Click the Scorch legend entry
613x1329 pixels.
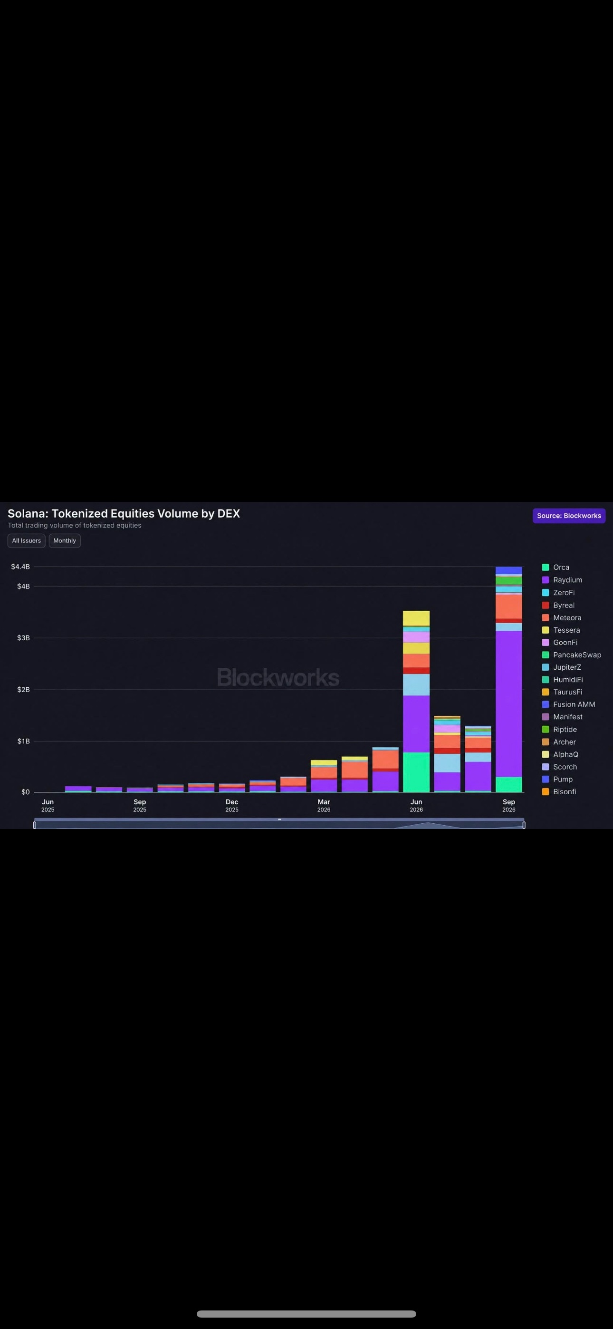coord(559,767)
